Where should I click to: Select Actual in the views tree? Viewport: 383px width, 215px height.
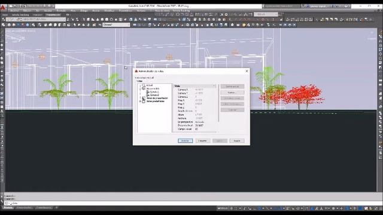(x=150, y=85)
